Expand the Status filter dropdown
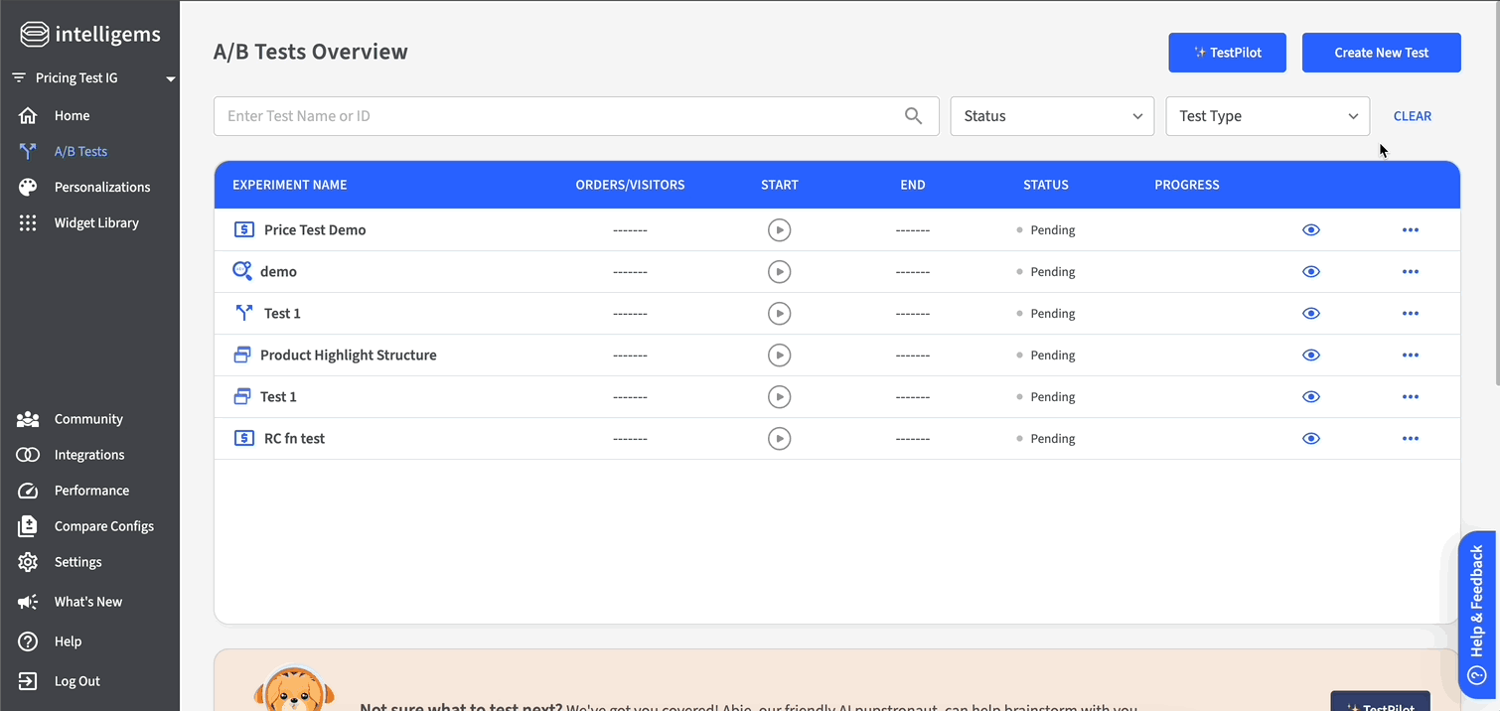Image resolution: width=1500 pixels, height=711 pixels. tap(1052, 116)
